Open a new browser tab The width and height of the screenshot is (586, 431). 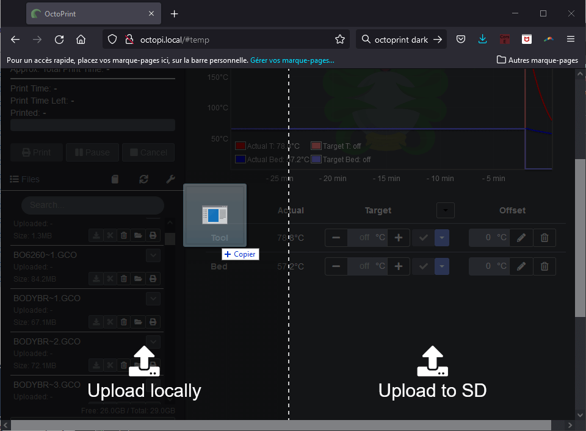(174, 14)
